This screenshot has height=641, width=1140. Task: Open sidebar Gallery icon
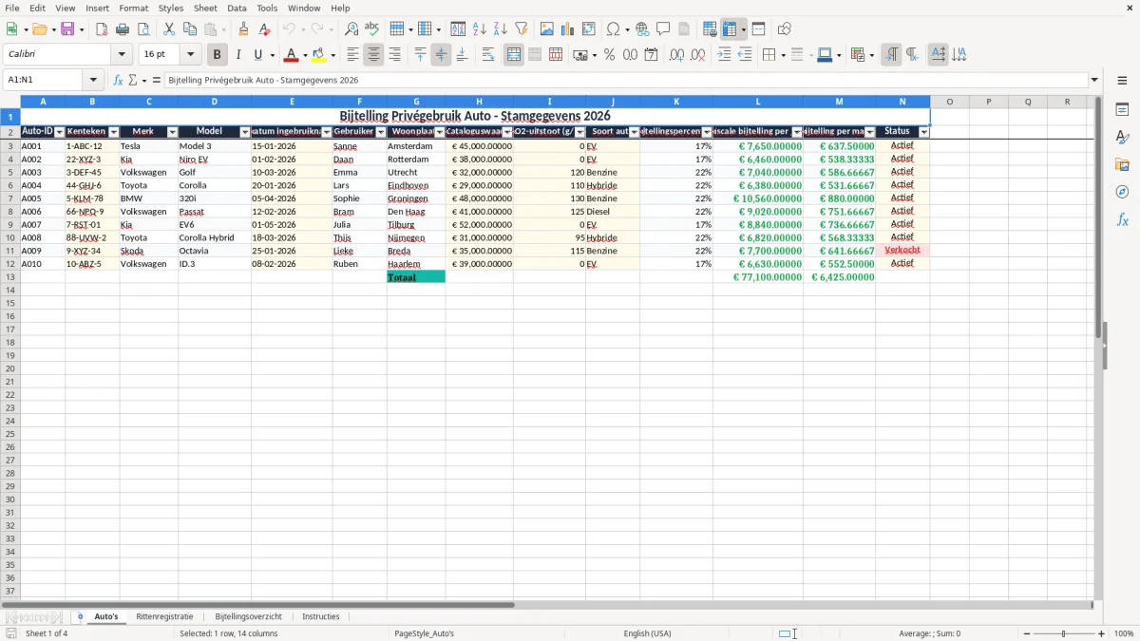tap(1122, 164)
